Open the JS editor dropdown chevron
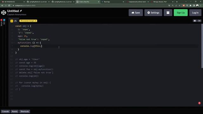This screenshot has height=114, width=203. [199, 21]
